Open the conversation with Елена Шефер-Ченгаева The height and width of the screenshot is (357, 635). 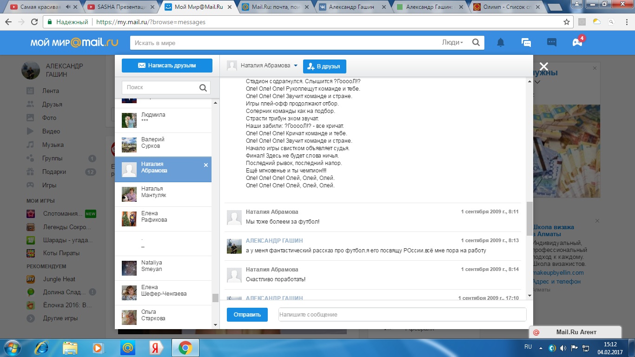pyautogui.click(x=163, y=293)
